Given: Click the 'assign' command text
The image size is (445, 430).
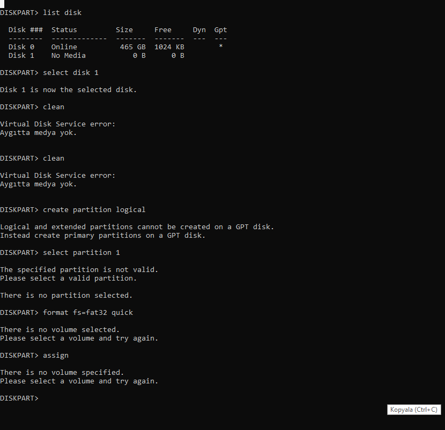Looking at the screenshot, I should pyautogui.click(x=56, y=356).
